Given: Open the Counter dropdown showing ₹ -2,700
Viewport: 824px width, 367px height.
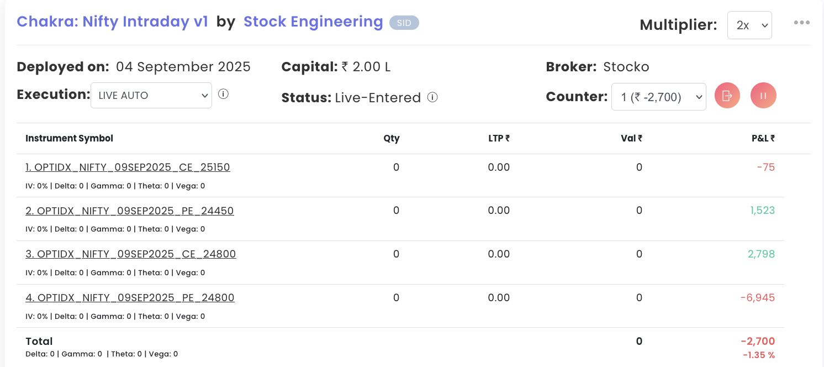Looking at the screenshot, I should pyautogui.click(x=658, y=97).
